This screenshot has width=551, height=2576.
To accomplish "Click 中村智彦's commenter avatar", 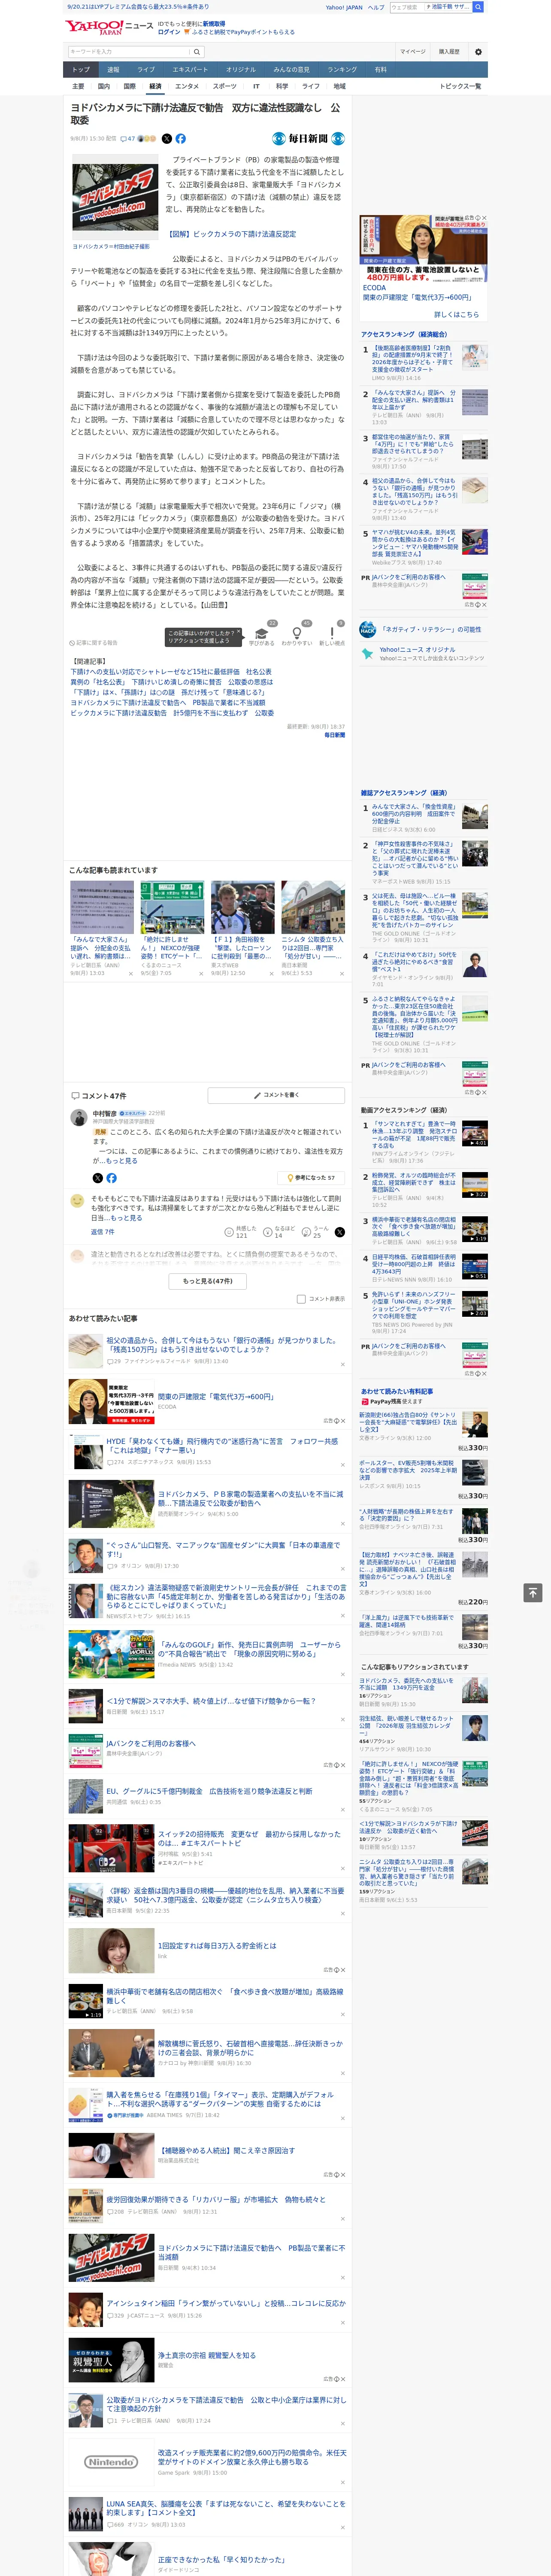I will pos(78,1117).
